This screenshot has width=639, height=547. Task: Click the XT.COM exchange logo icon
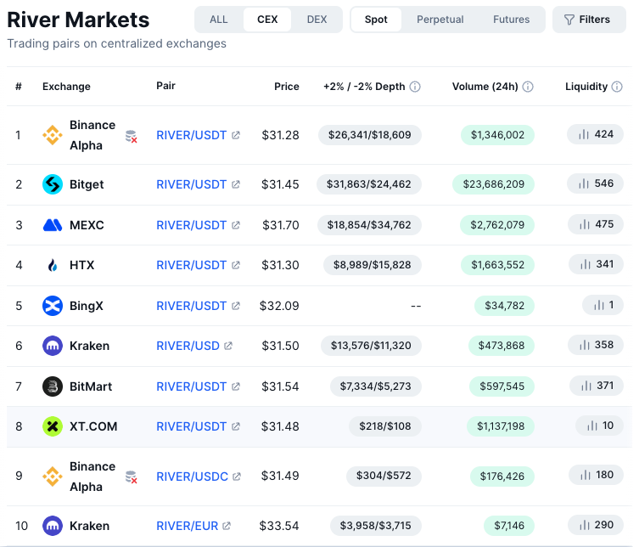(x=53, y=426)
